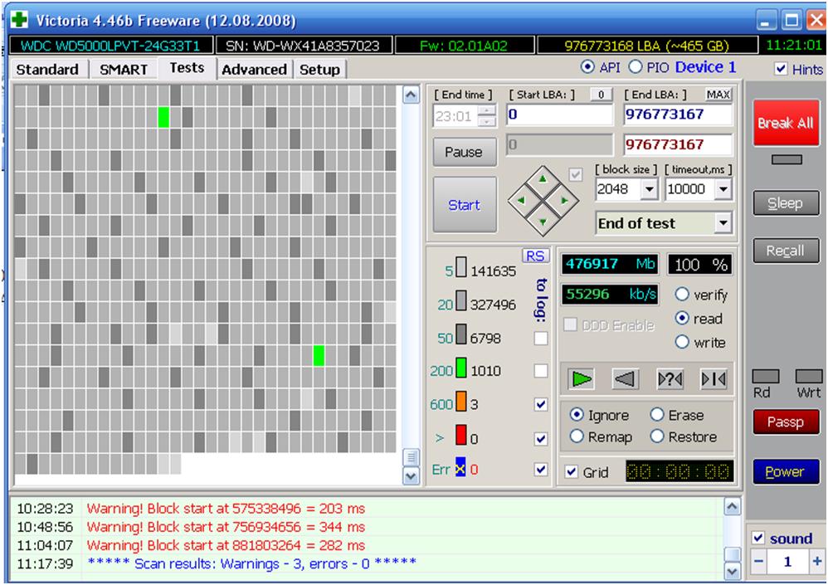The width and height of the screenshot is (828, 585).
Task: Toggle the Hints checkbox
Action: pyautogui.click(x=781, y=69)
